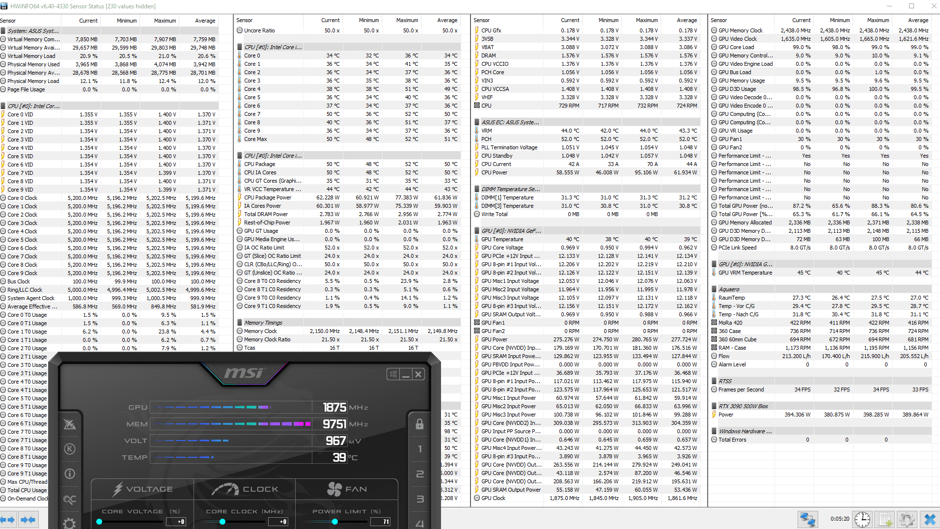Click the Core Clock +0 value field
Screen dimensions: 940x529
coord(278,522)
